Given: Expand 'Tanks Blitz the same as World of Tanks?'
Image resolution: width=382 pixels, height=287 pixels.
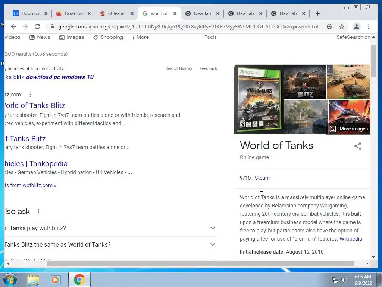Looking at the screenshot, I should point(111,244).
